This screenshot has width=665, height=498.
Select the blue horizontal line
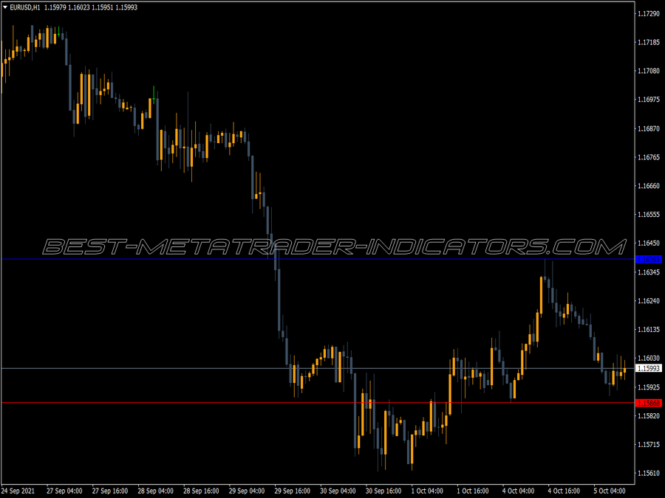(318, 259)
